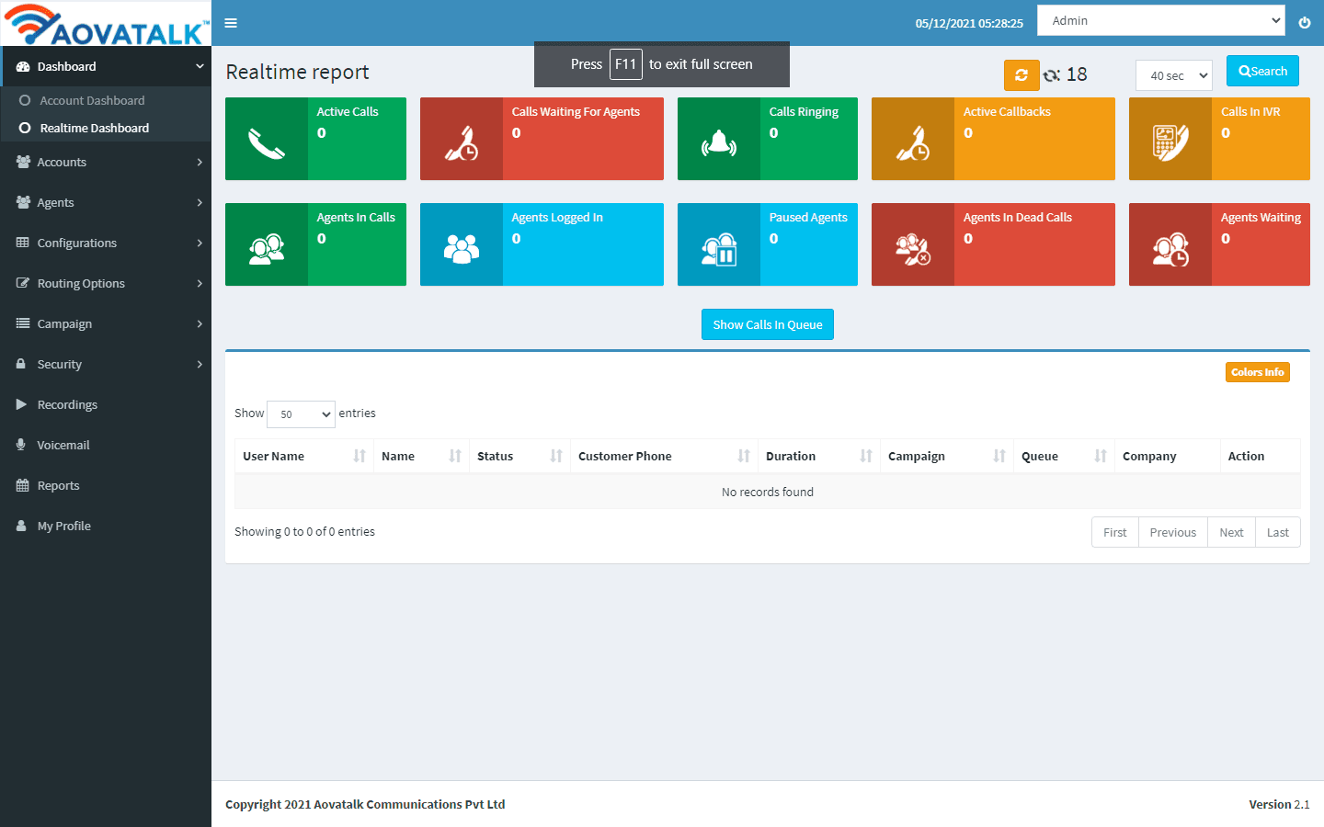The image size is (1324, 827).
Task: Select the Account Dashboard menu item
Action: 92,100
